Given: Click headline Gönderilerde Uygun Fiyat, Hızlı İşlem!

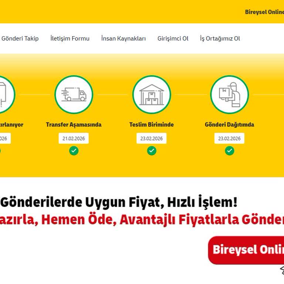Looking at the screenshot, I should point(119,202).
